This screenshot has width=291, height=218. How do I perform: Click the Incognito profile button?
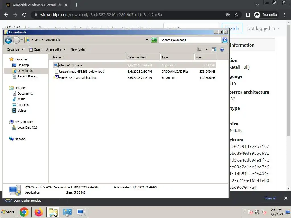tap(265, 15)
